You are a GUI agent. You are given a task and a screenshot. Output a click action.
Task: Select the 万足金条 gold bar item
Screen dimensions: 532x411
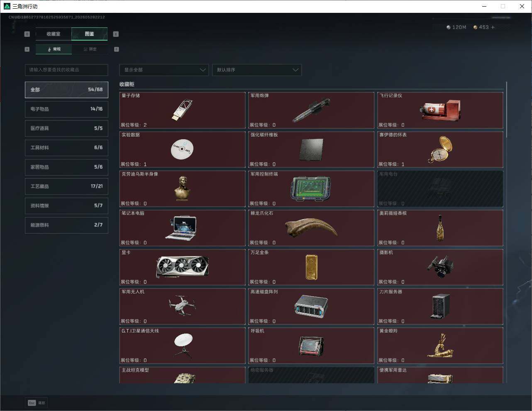pyautogui.click(x=311, y=267)
